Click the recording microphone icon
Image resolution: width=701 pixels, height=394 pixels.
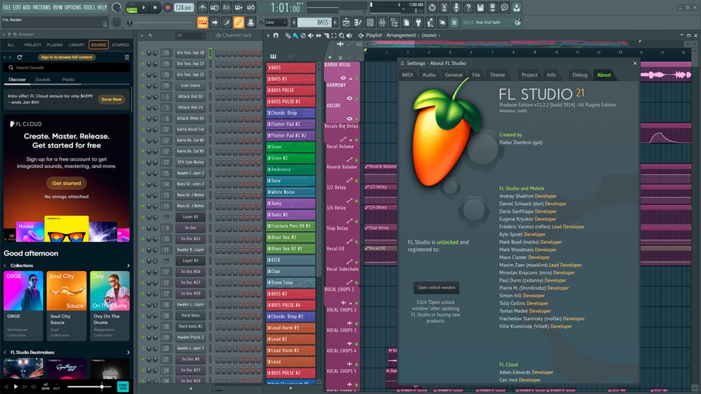456,8
